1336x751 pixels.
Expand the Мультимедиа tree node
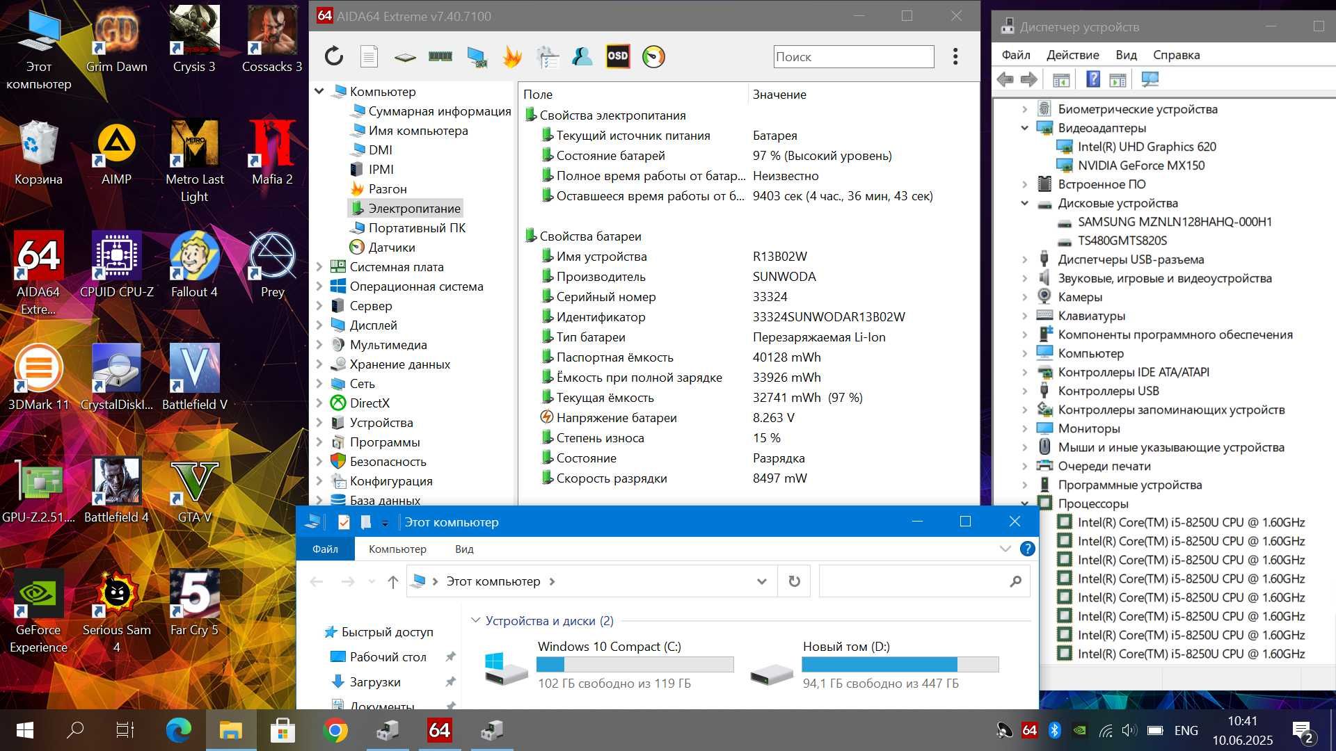[x=319, y=344]
